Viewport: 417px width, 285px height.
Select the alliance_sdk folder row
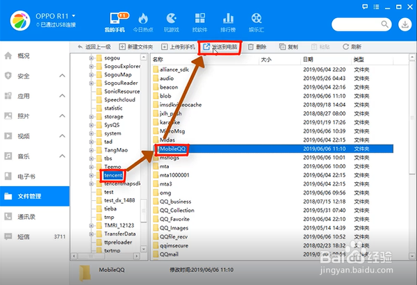click(273, 70)
